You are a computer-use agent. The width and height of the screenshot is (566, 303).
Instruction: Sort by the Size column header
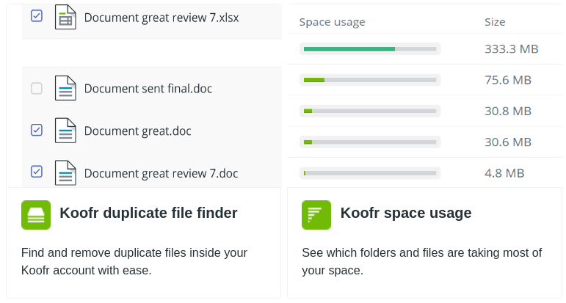coord(495,22)
